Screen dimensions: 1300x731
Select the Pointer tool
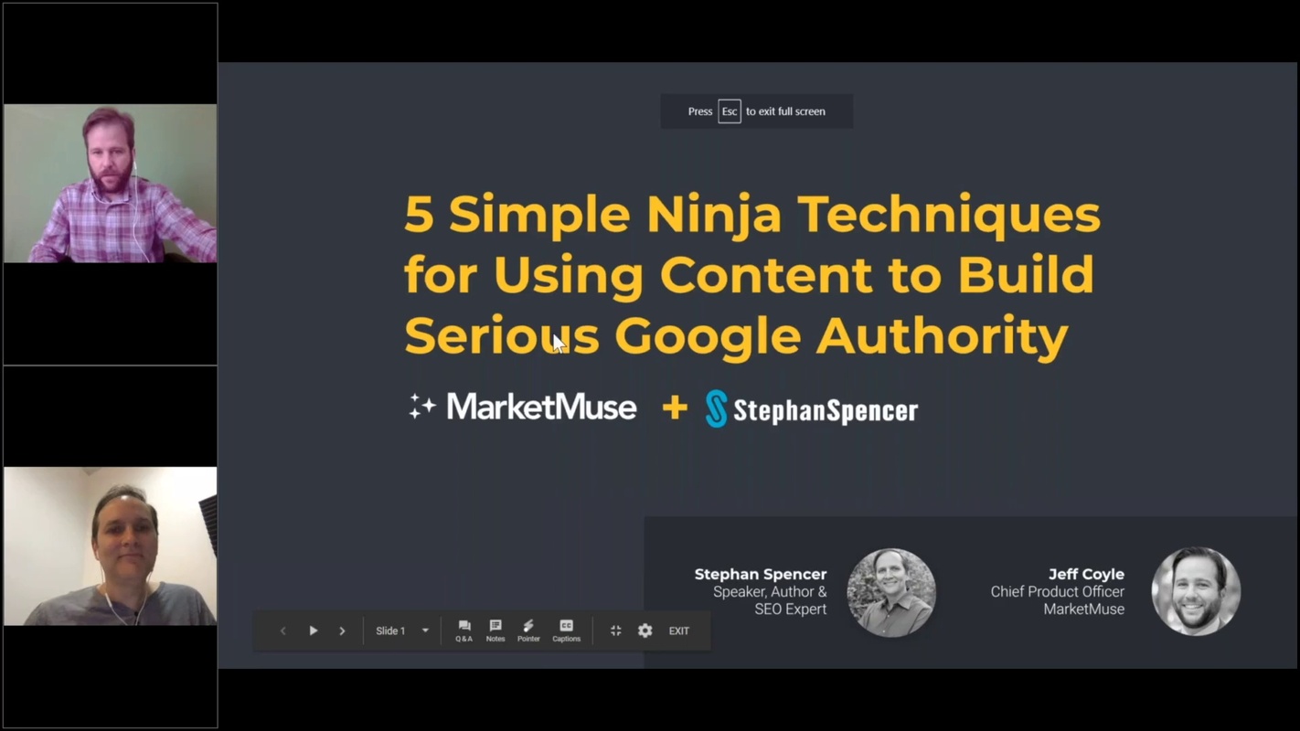coord(528,630)
